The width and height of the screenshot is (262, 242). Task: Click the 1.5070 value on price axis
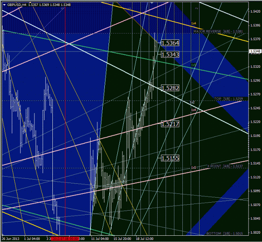255,205
